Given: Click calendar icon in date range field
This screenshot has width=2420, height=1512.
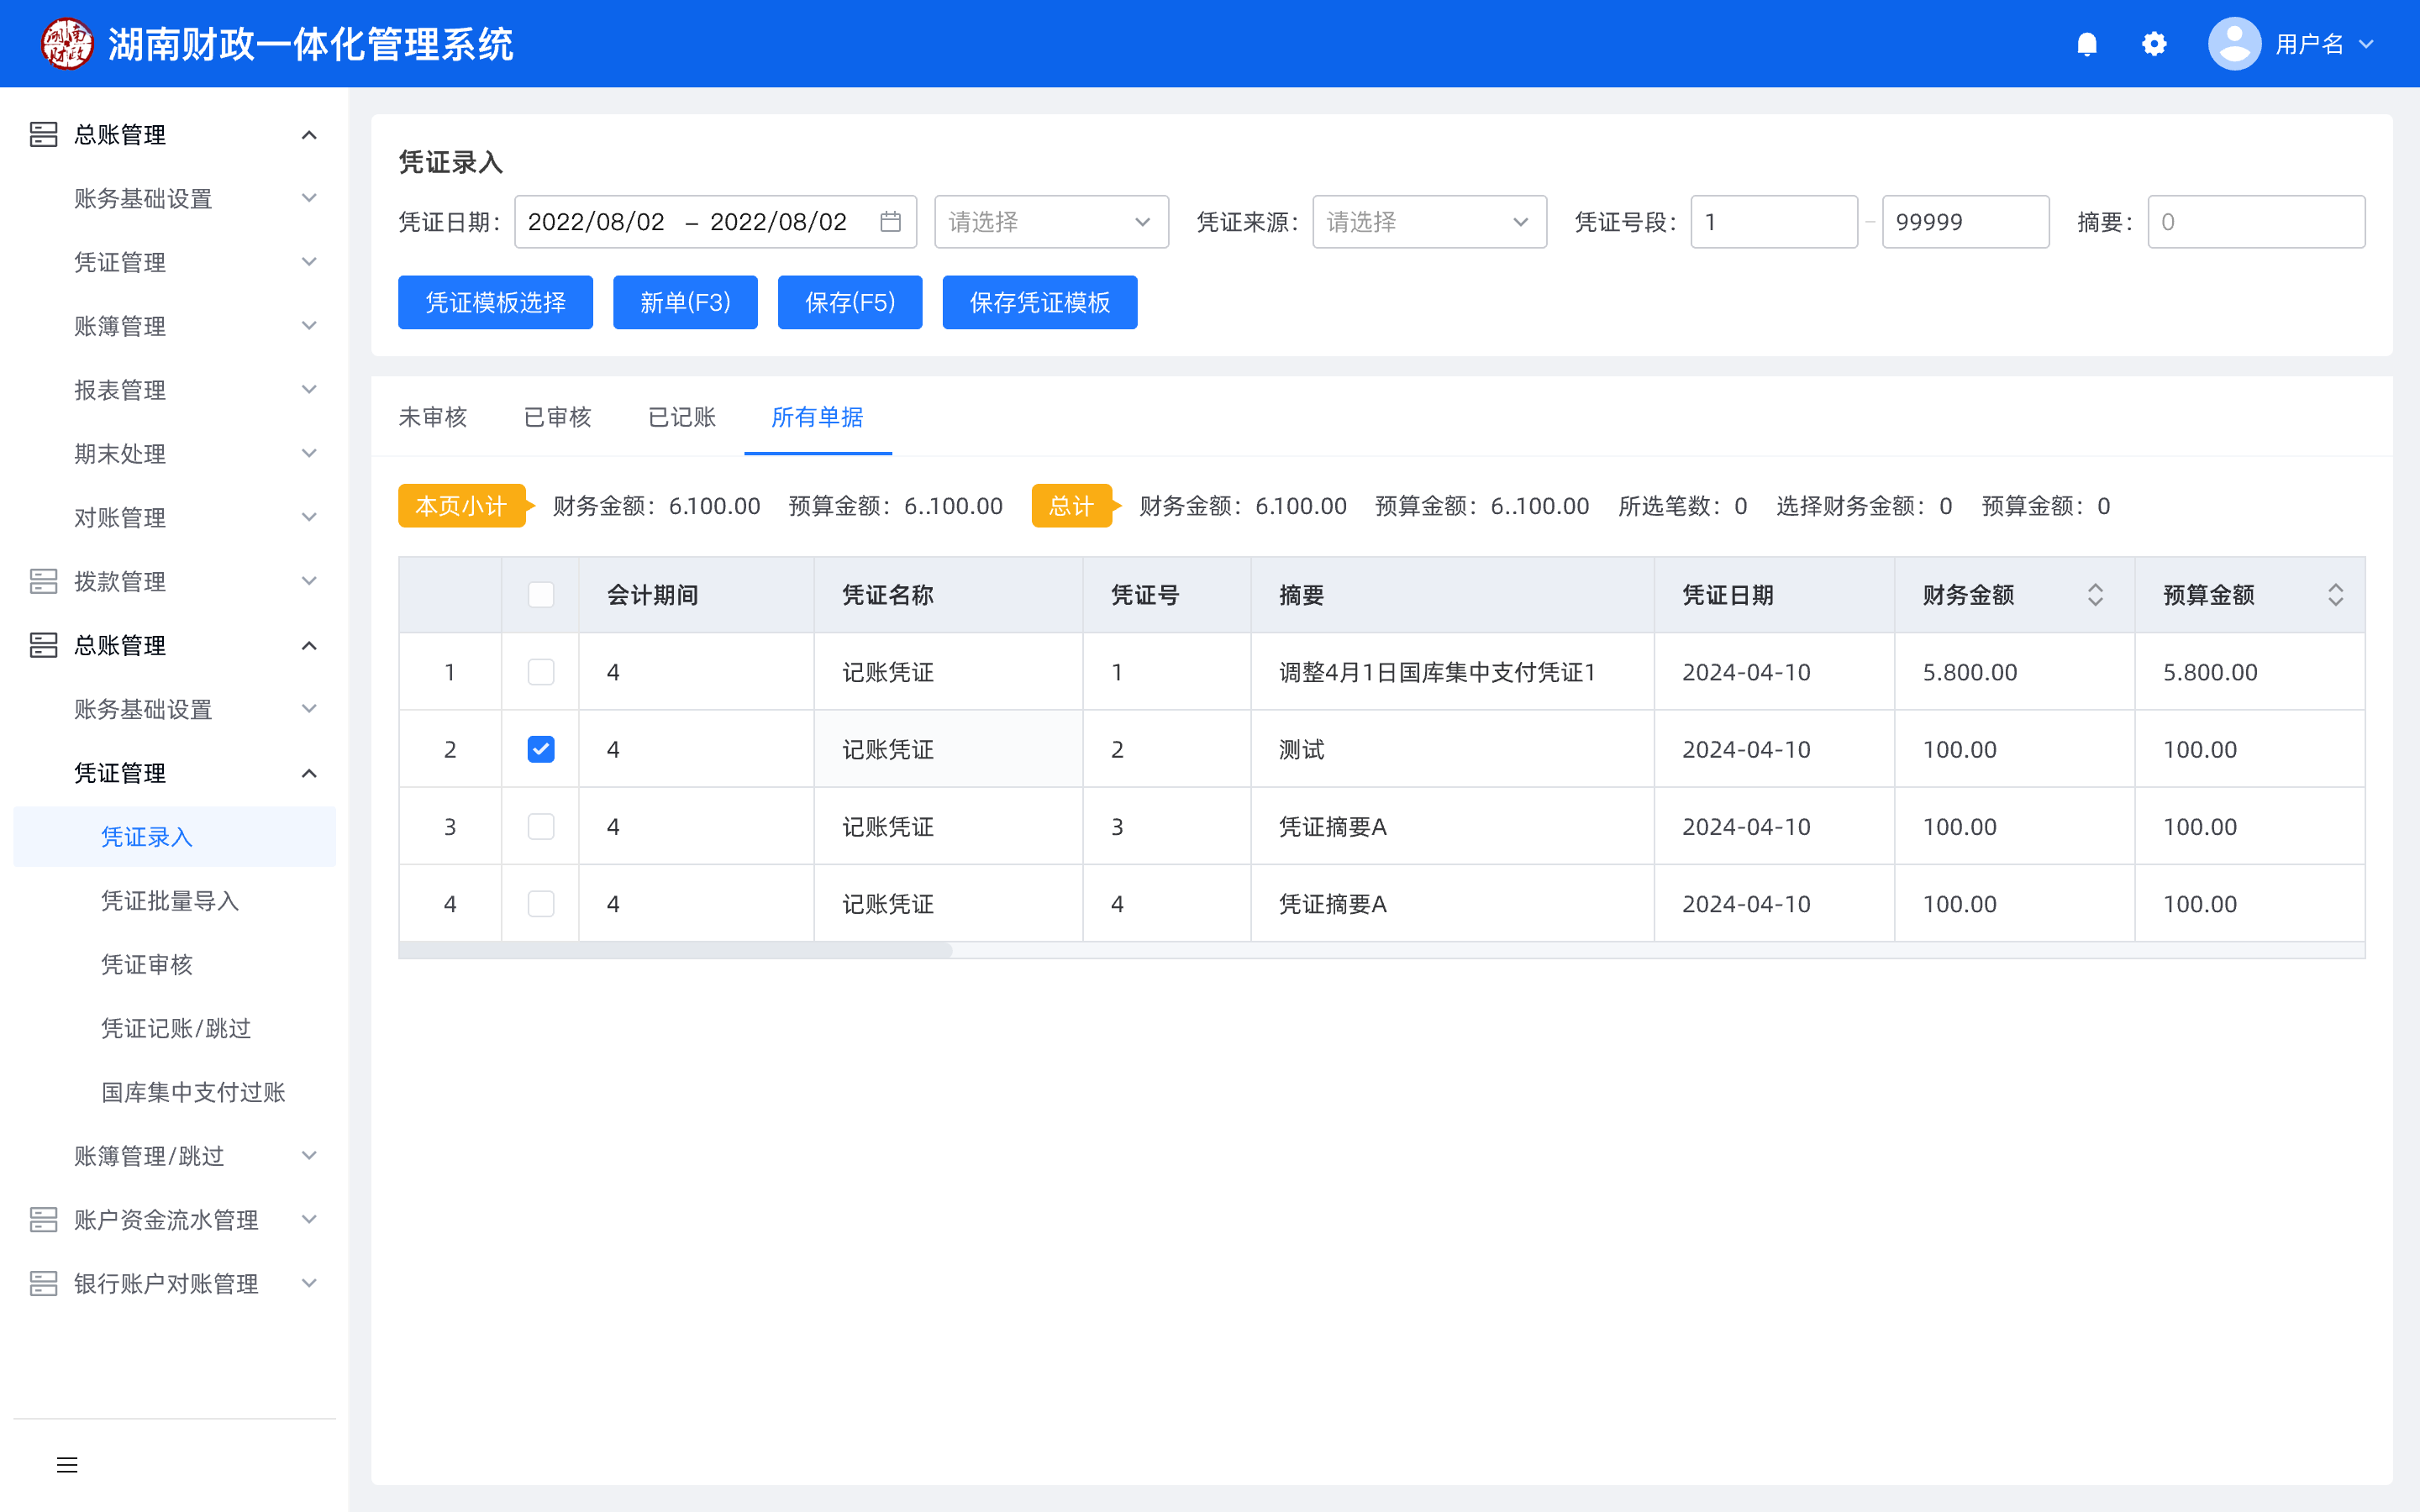Looking at the screenshot, I should 890,221.
